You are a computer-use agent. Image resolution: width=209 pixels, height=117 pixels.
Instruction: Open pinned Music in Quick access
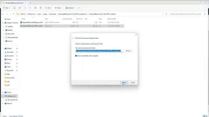(8, 63)
